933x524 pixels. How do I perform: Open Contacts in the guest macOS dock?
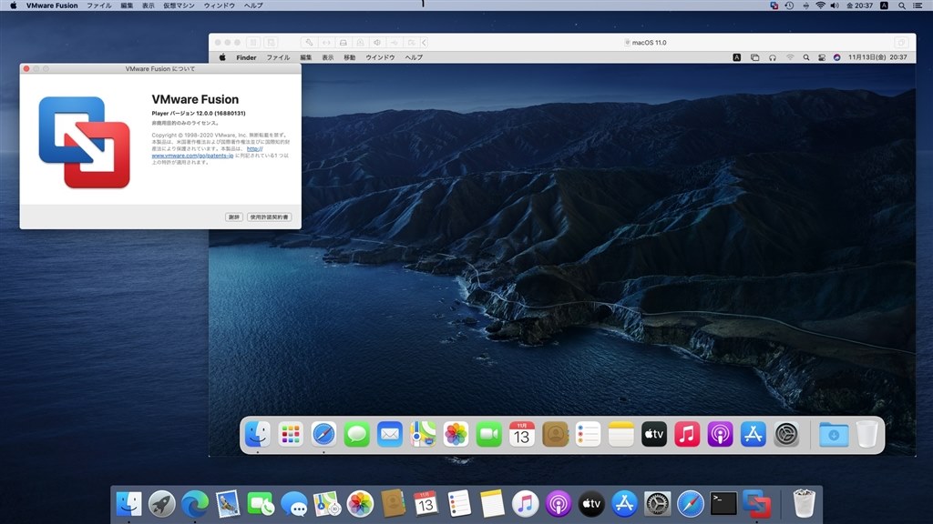pos(555,435)
